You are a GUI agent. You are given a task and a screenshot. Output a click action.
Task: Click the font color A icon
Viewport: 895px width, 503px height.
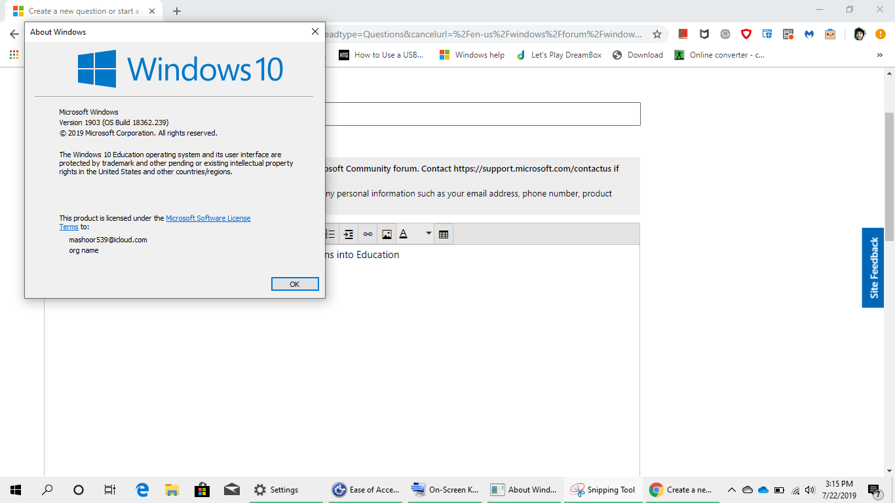(404, 234)
